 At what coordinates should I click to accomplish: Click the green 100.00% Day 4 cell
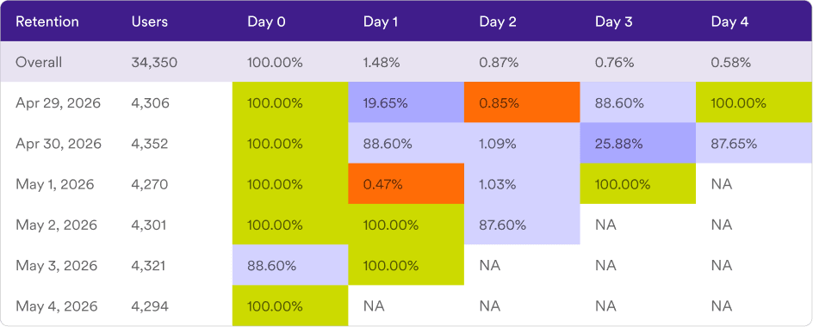point(754,102)
